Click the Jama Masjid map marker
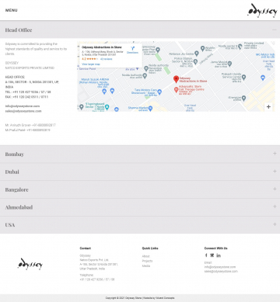 (229, 64)
